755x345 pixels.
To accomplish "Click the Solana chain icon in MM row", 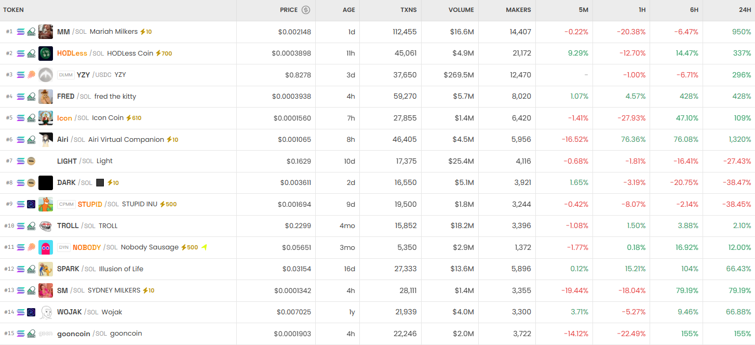I will click(x=21, y=32).
